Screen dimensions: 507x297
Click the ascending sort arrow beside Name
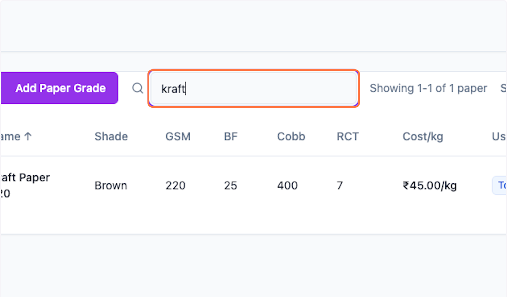pyautogui.click(x=27, y=136)
